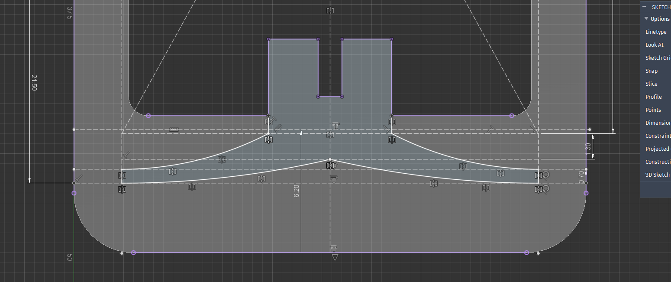
Task: Select the 0.70 dimension value
Action: [581, 177]
